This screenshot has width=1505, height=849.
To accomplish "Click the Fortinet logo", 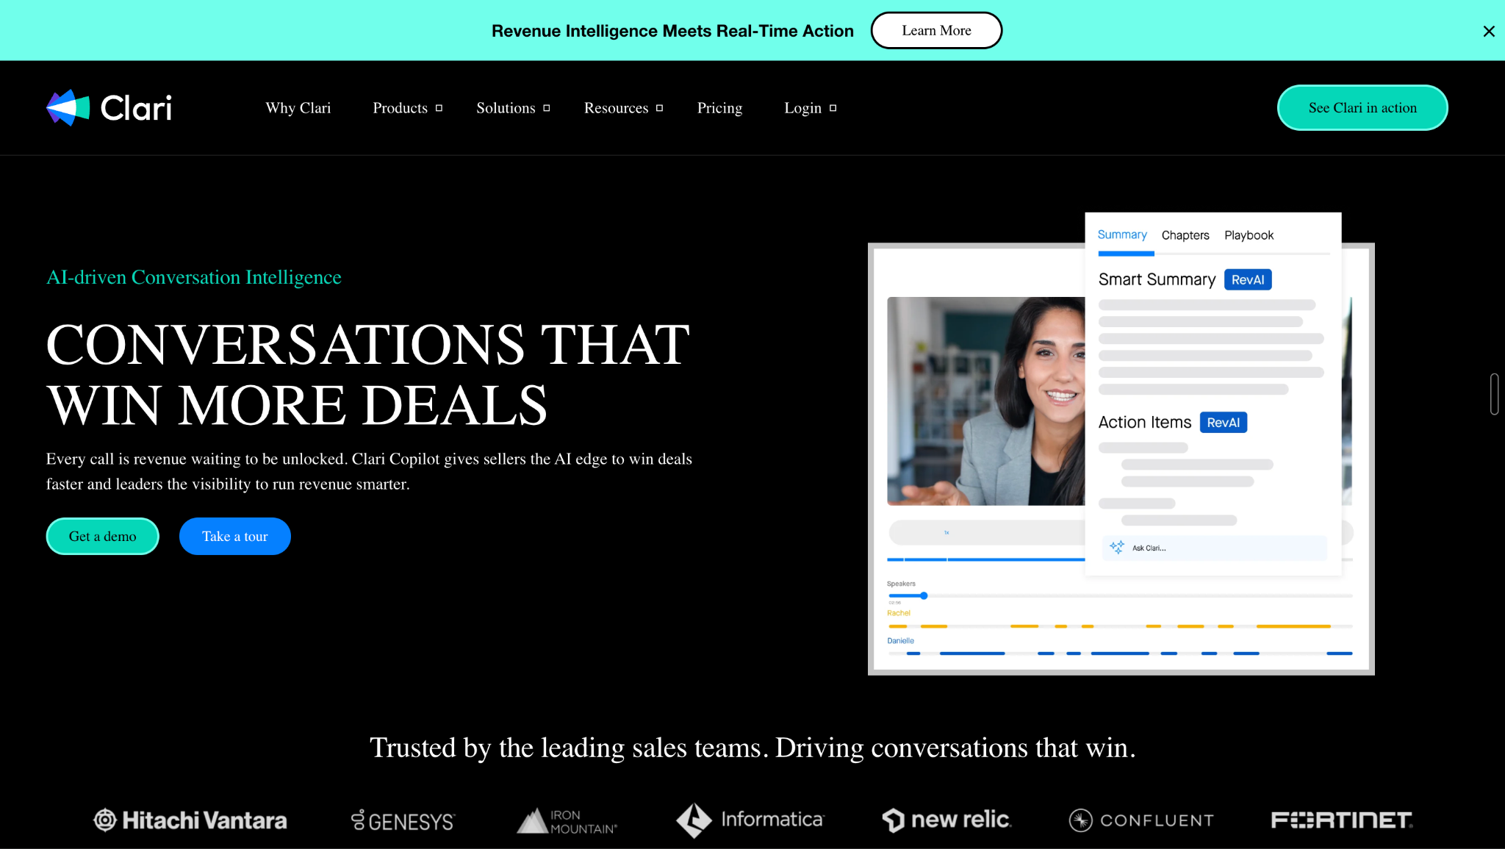I will [1342, 820].
